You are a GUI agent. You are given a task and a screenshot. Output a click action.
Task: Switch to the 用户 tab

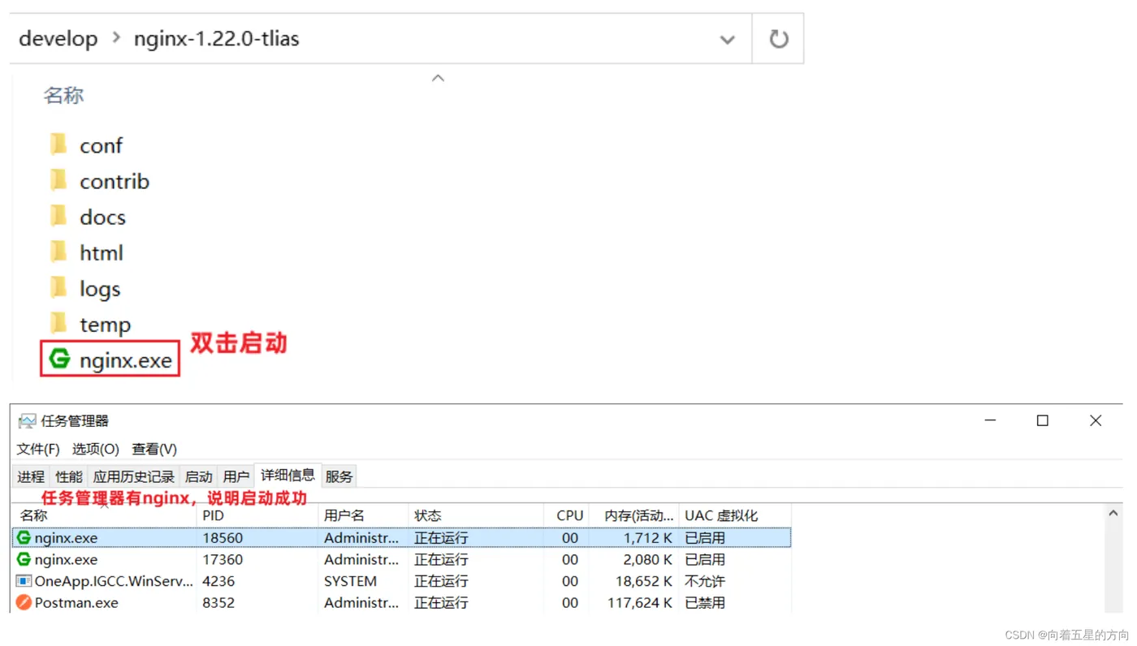(x=236, y=476)
